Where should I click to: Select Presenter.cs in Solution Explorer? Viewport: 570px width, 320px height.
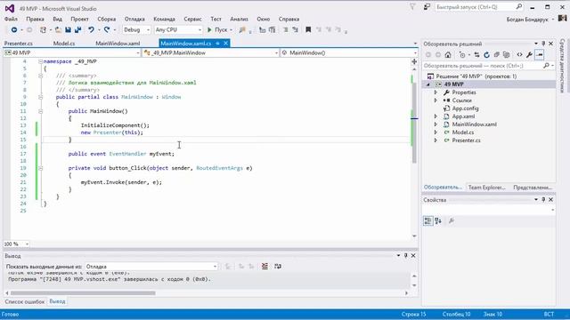coord(466,140)
